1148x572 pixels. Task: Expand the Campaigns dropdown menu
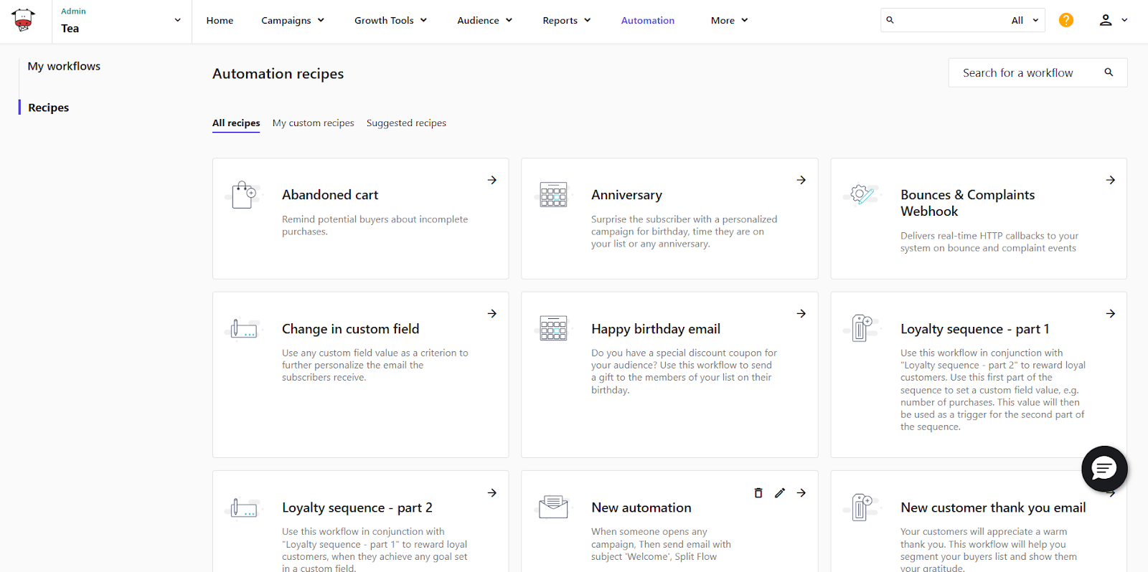(293, 20)
